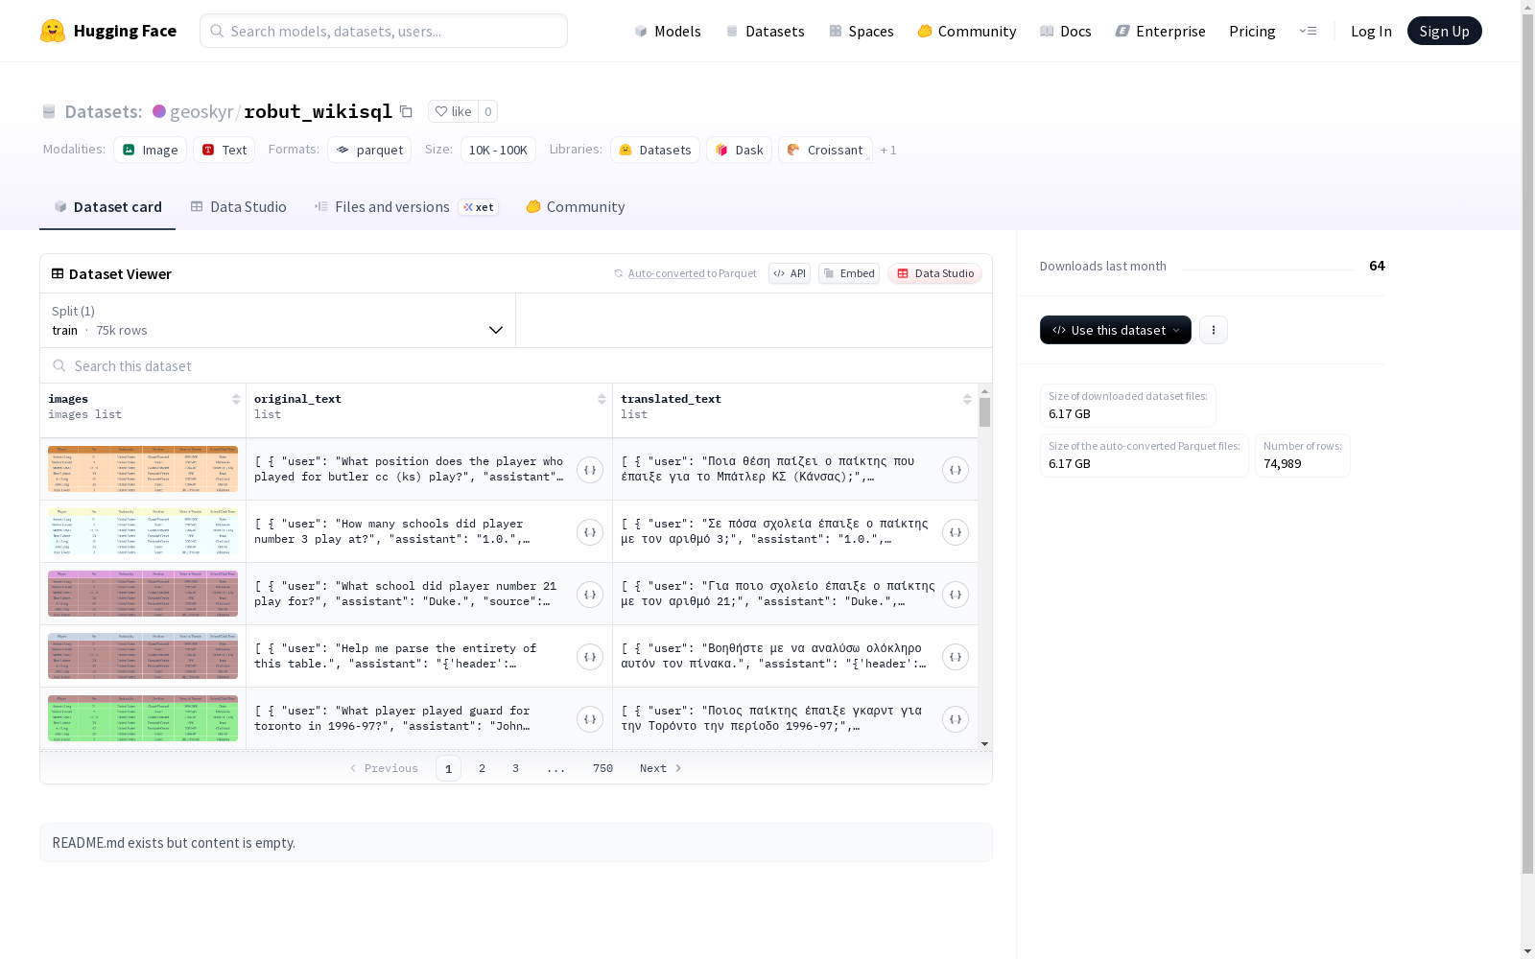Open the Split train dropdown
Image resolution: width=1535 pixels, height=959 pixels.
pos(278,320)
